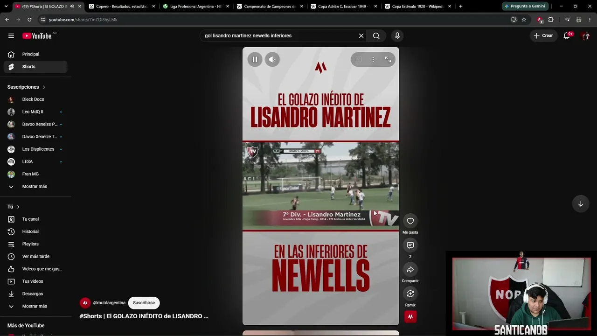This screenshot has width=597, height=336.
Task: Pause the Shorts video
Action: [255, 59]
